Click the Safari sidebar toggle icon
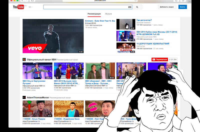Viewport: 200px width, 132px height. coord(32,1)
